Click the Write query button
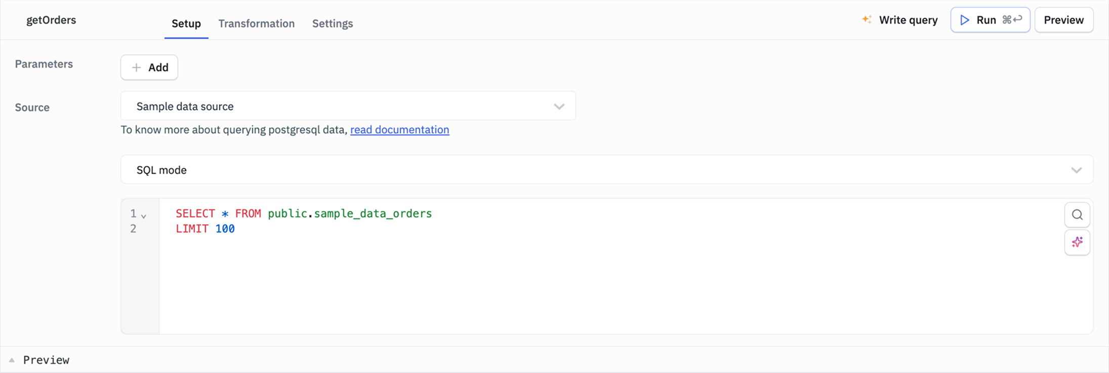Viewport: 1109px width, 373px height. 900,20
